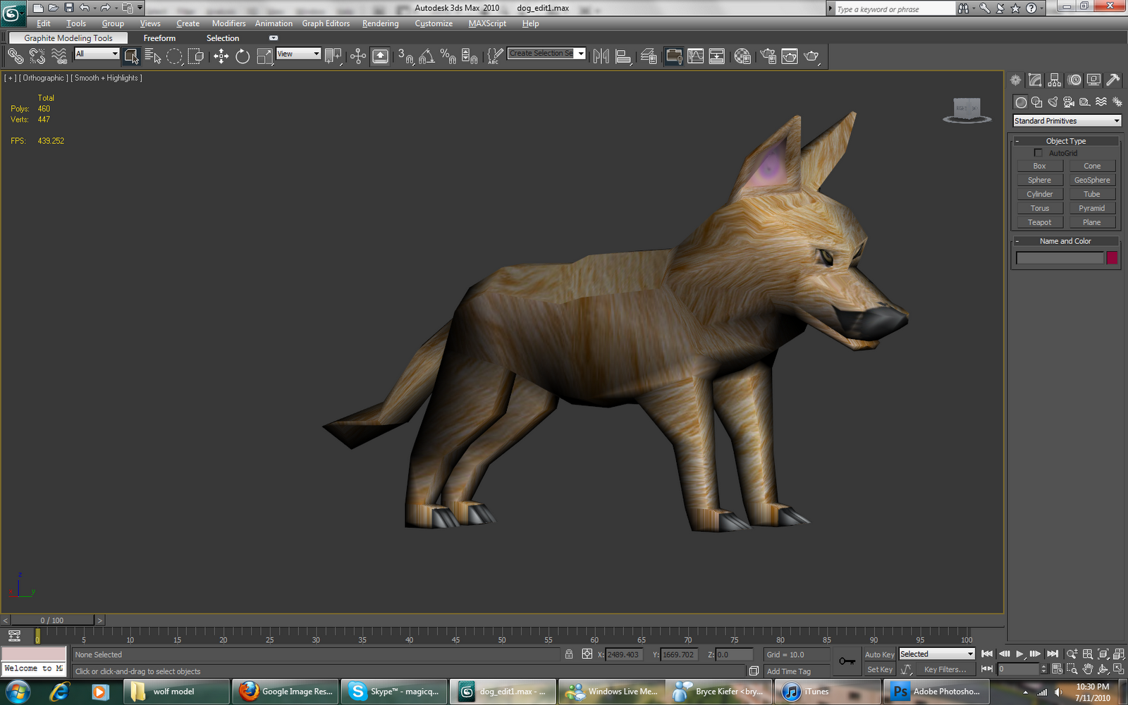
Task: Switch to the Graphite Modeling Tools tab
Action: (67, 37)
